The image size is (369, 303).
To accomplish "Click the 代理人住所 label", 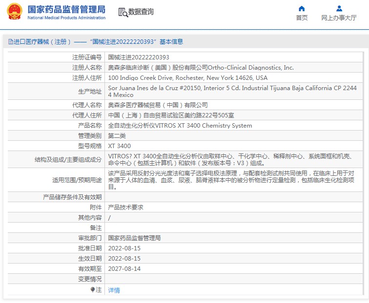I will [x=87, y=115].
